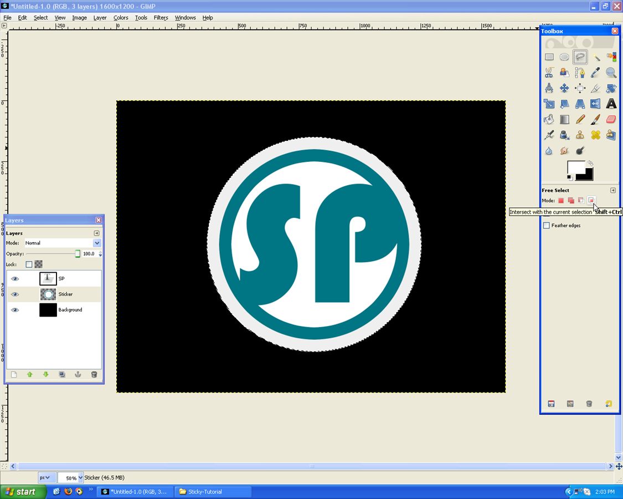
Task: Select the Select by Color tool
Action: click(x=611, y=57)
